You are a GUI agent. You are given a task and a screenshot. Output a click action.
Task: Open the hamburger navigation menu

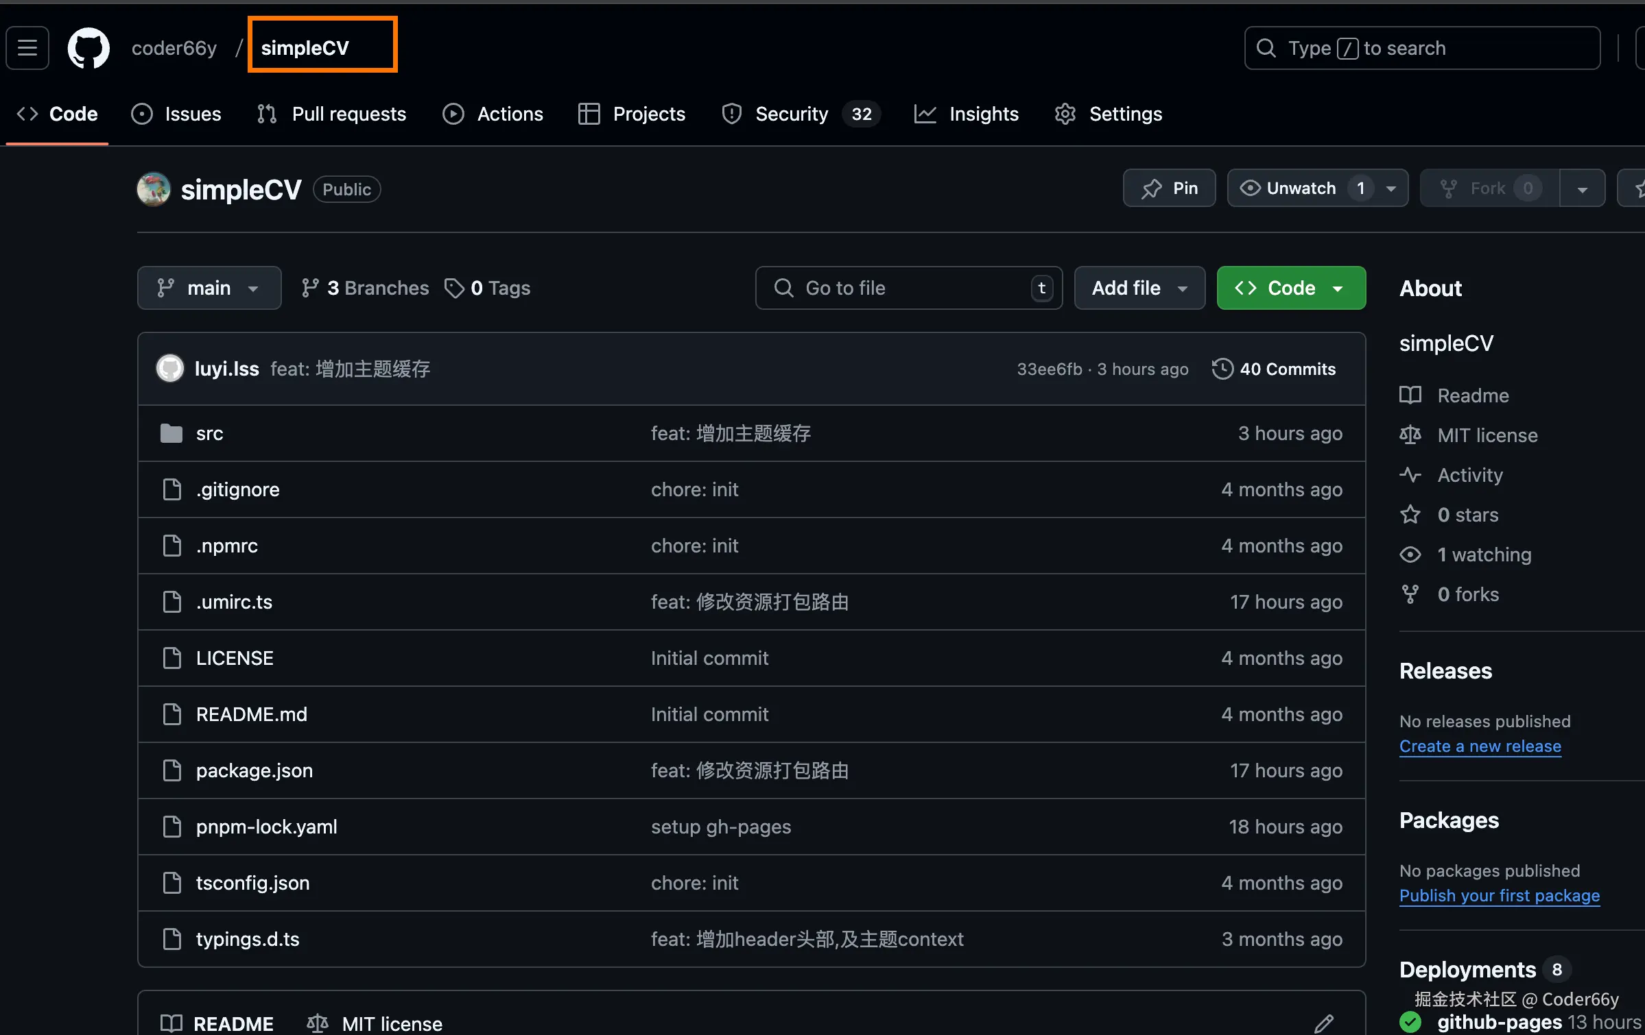[27, 48]
